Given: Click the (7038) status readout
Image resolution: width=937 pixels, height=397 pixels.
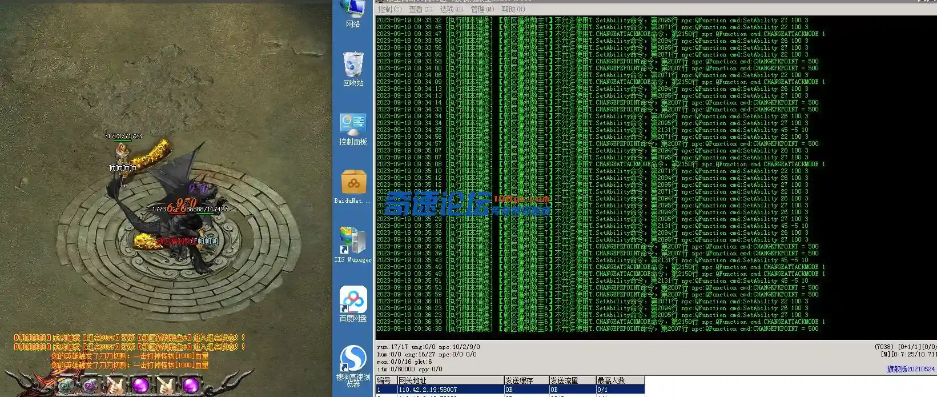Looking at the screenshot, I should 885,347.
